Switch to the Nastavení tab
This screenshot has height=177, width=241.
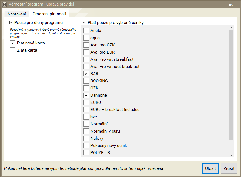click(17, 14)
